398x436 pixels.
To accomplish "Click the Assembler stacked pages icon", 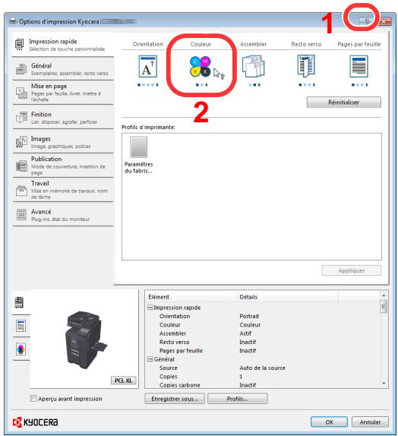I will click(x=254, y=66).
